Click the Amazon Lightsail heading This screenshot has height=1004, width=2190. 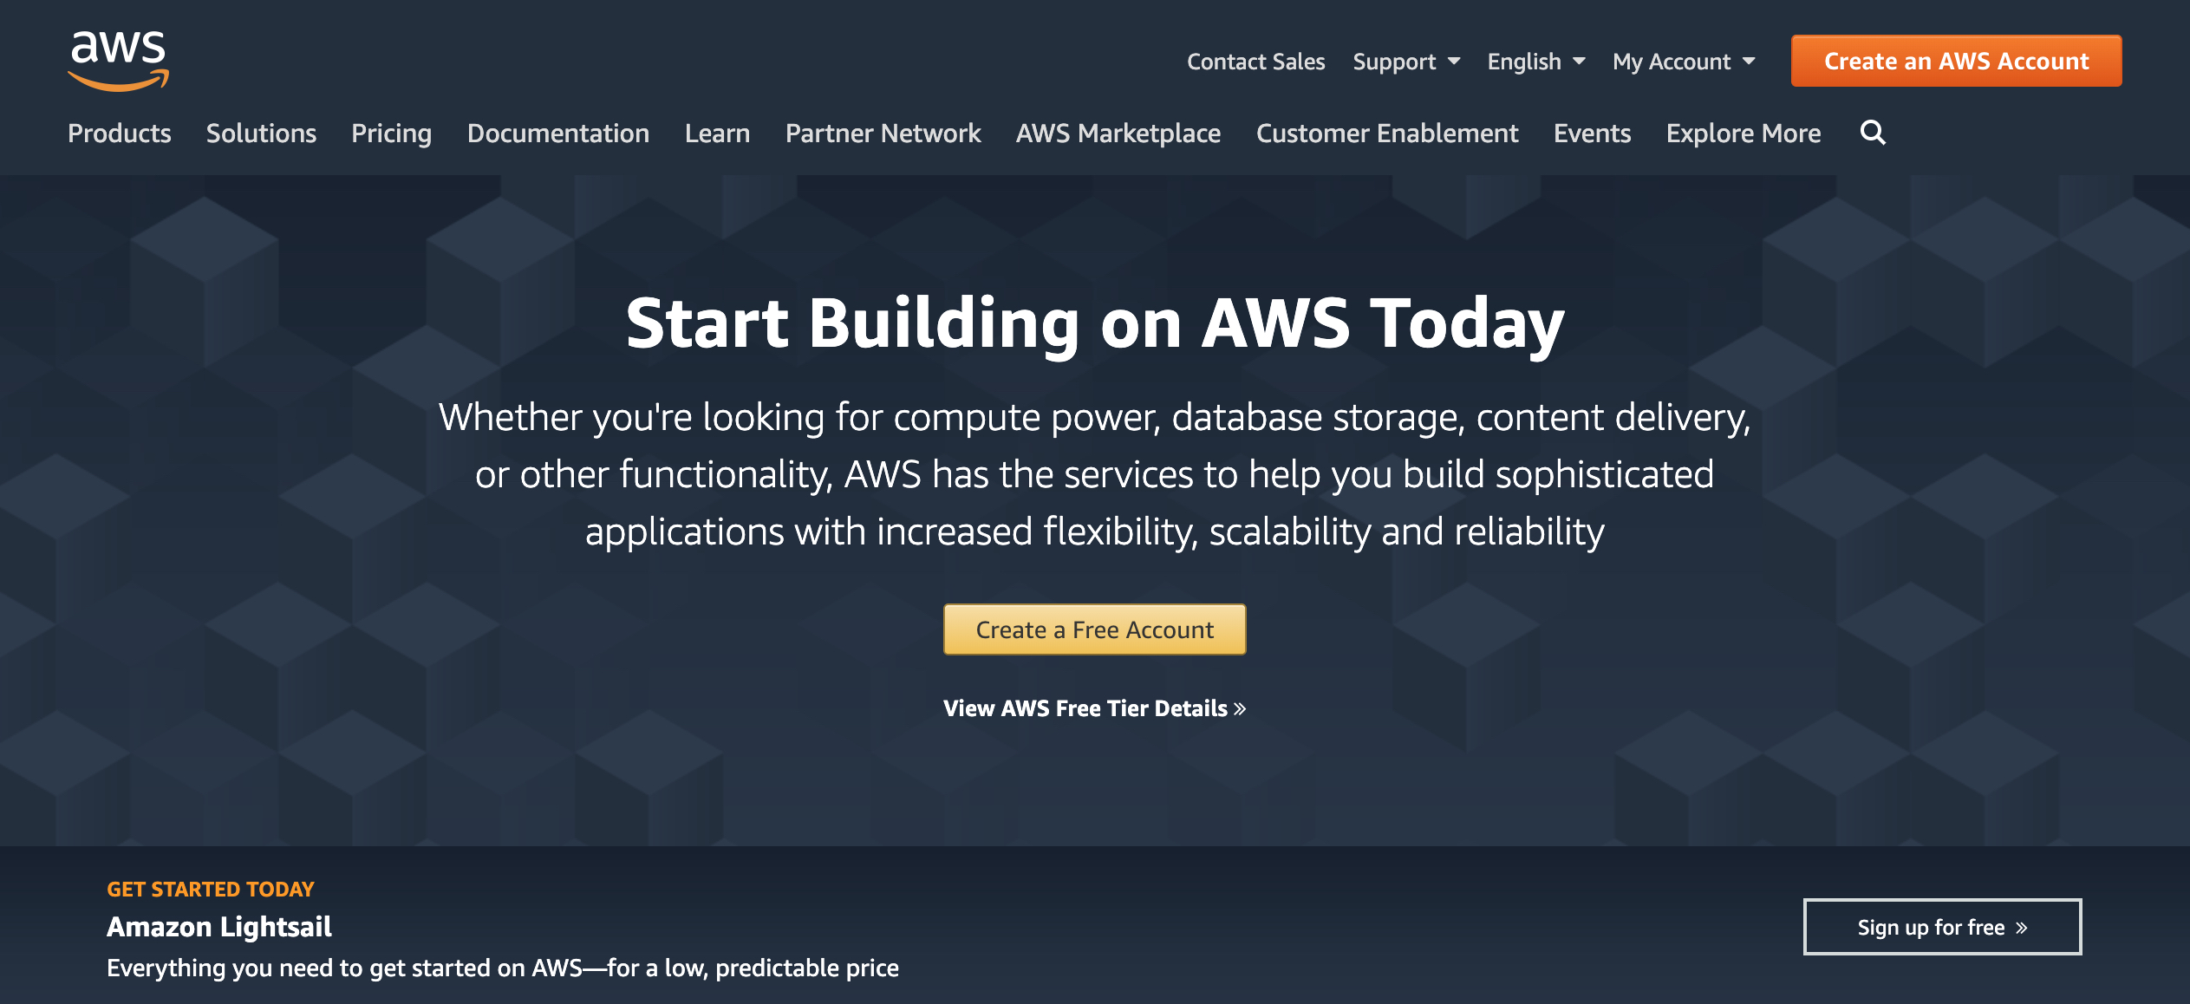tap(218, 926)
